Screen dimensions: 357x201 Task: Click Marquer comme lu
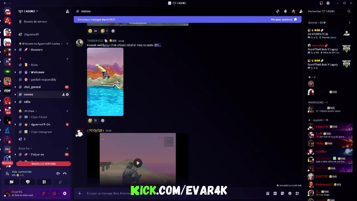(284, 20)
